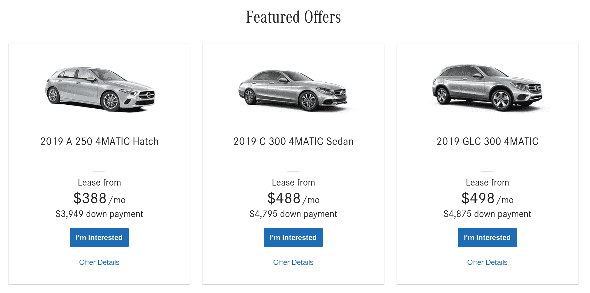
Task: Click the GLC 300 SUV car image
Action: pos(487,88)
